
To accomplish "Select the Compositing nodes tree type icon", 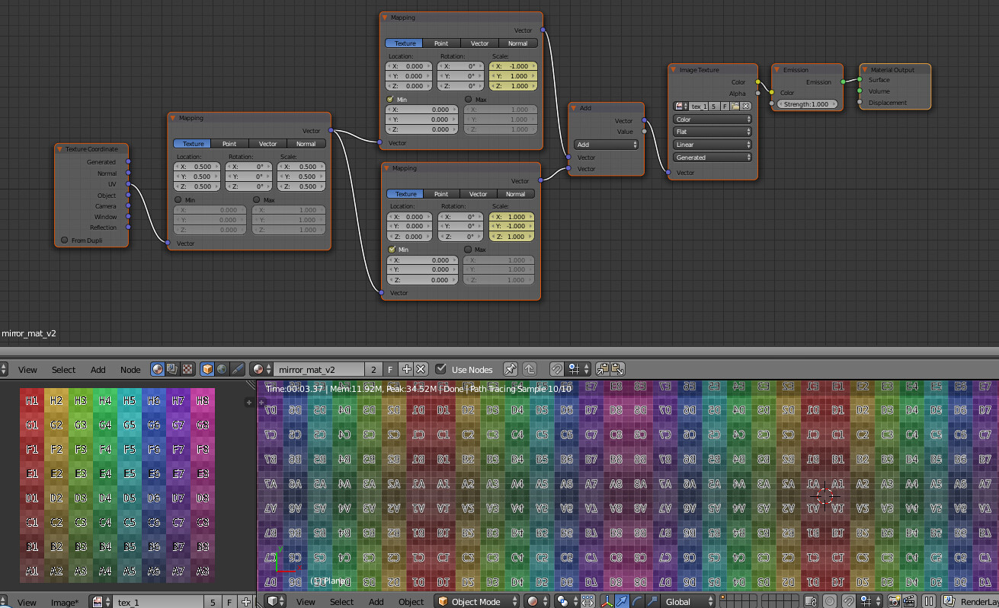I will tap(172, 369).
